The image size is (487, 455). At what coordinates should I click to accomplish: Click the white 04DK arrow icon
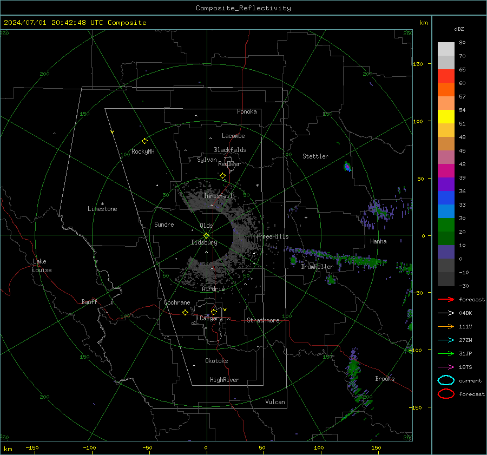click(446, 313)
